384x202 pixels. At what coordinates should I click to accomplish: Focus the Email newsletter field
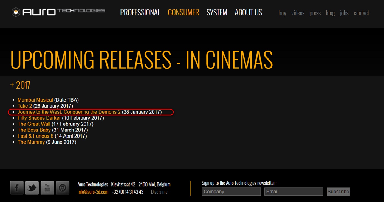pyautogui.click(x=294, y=192)
